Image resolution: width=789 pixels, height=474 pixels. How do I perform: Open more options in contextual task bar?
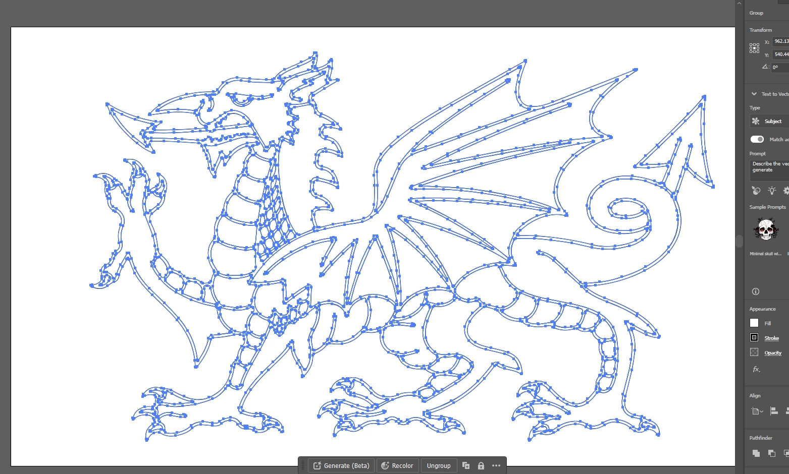[x=496, y=465]
